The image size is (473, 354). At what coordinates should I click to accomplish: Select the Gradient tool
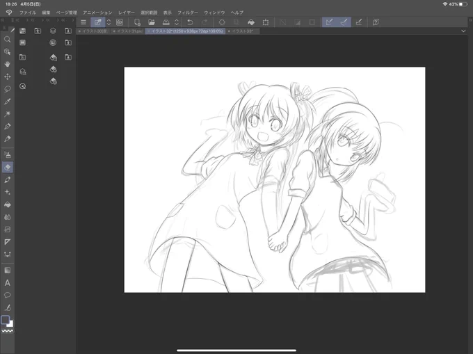[x=7, y=270]
